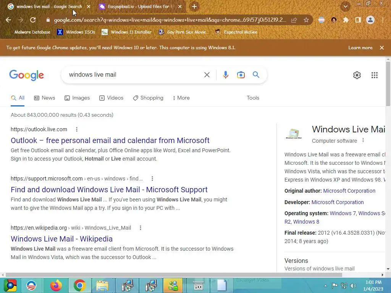
Task: Open Microsoft Corporation original author link
Action: 349,191
